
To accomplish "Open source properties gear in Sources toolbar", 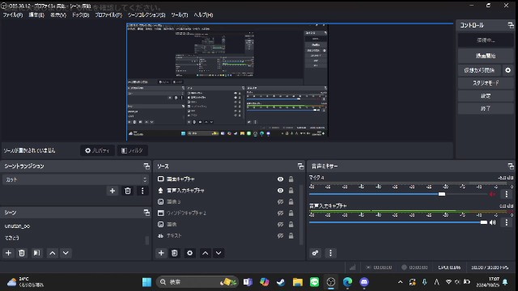I will point(189,253).
